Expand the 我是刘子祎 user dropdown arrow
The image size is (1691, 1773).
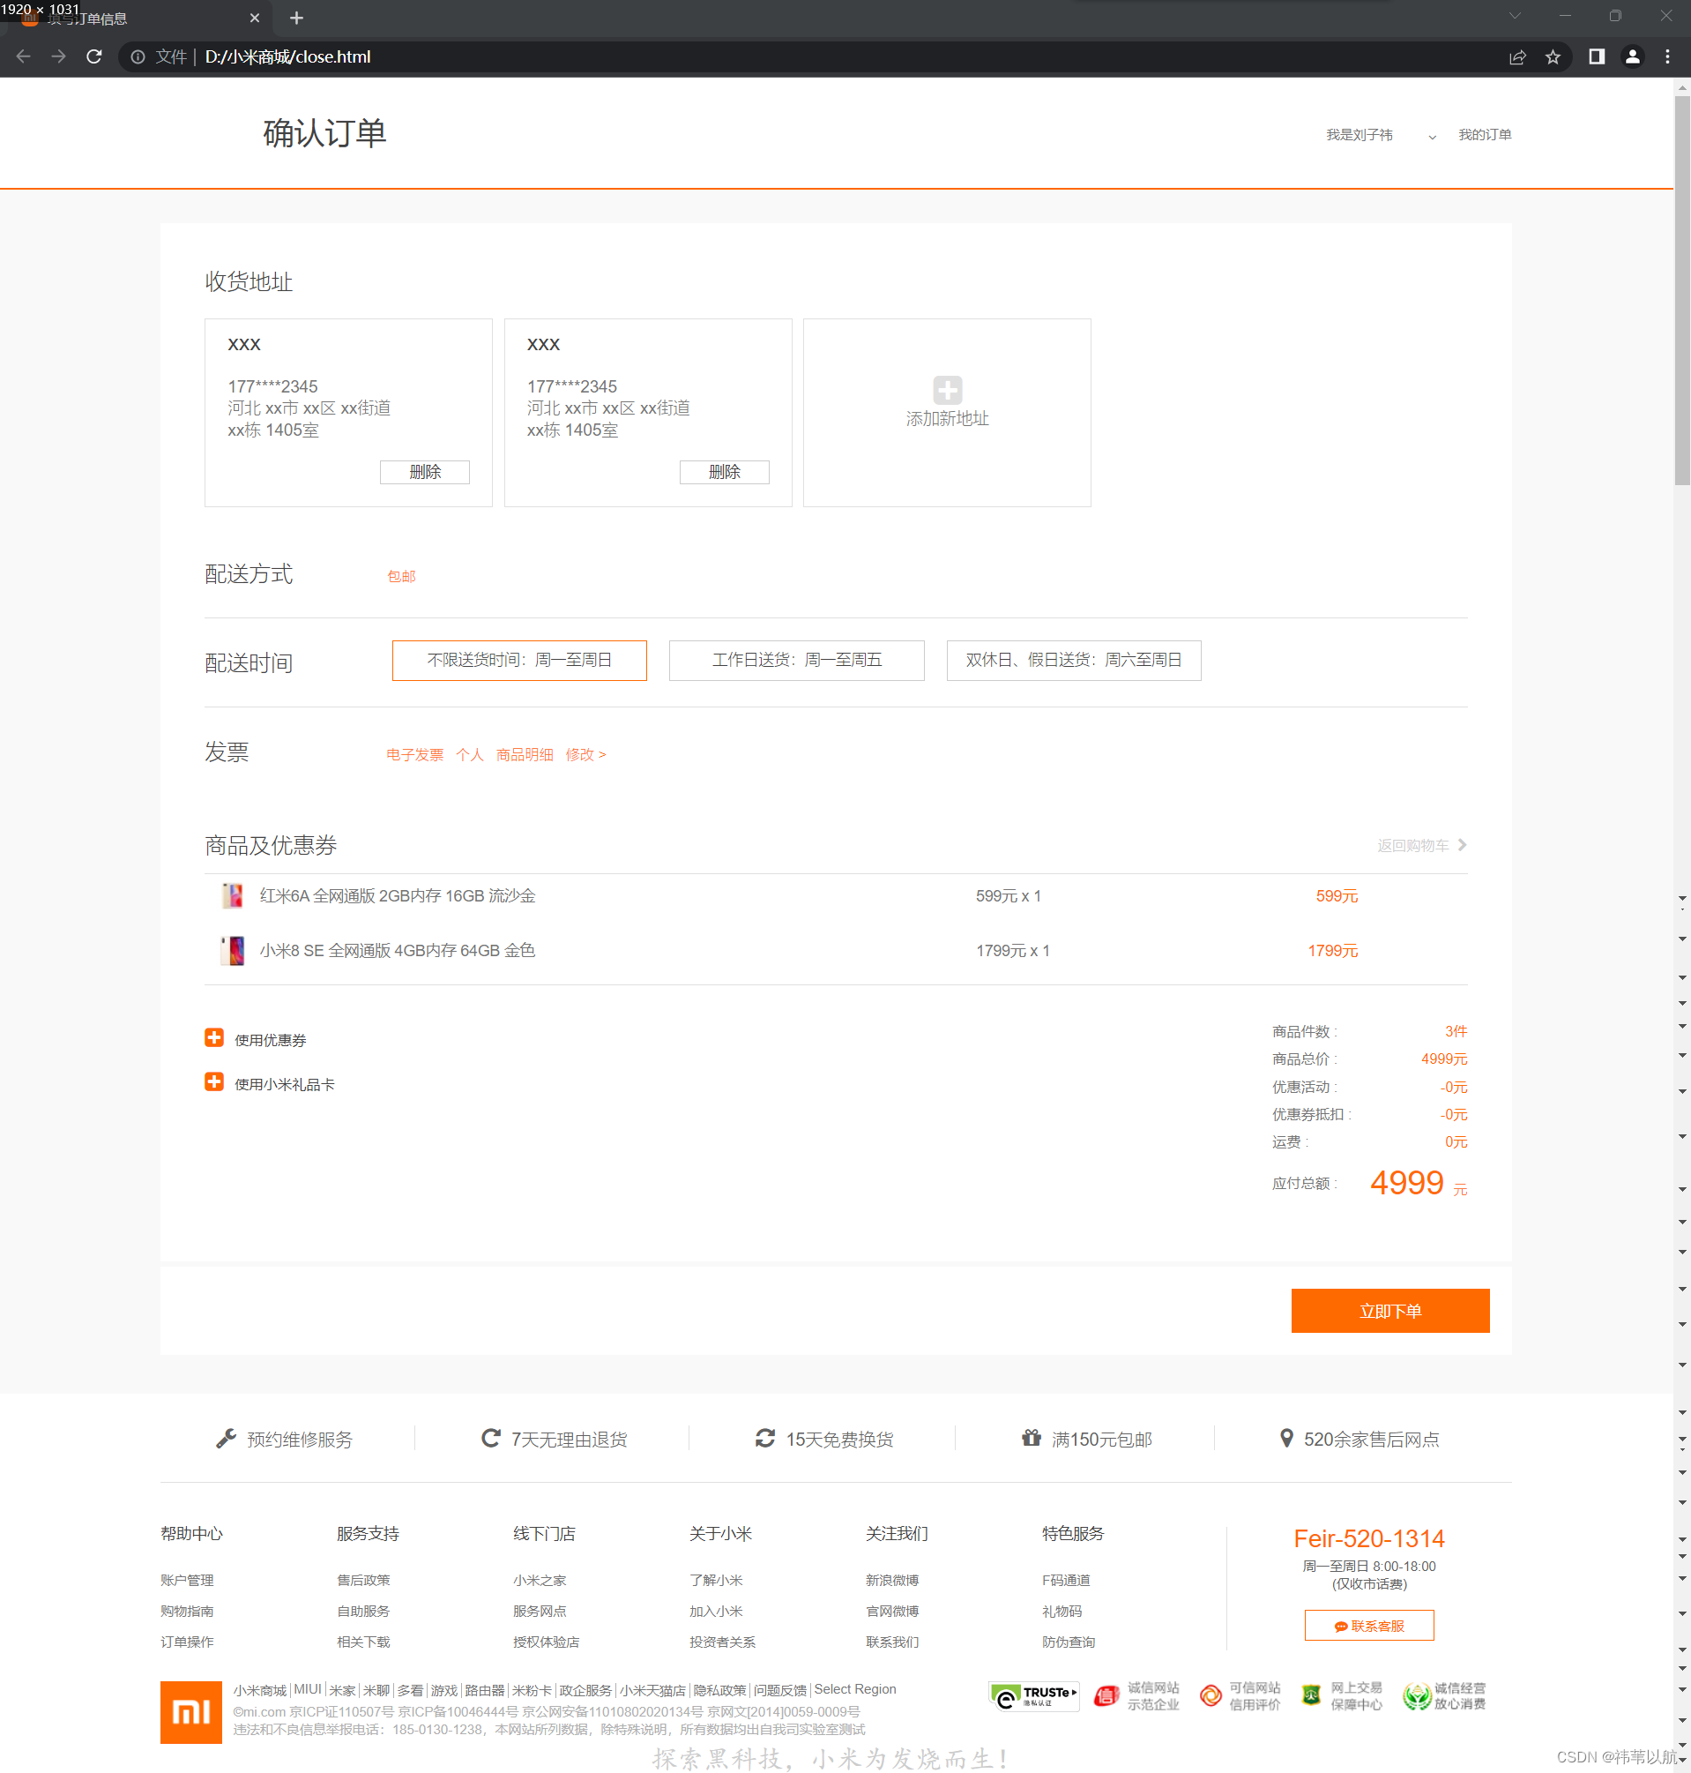click(1432, 136)
